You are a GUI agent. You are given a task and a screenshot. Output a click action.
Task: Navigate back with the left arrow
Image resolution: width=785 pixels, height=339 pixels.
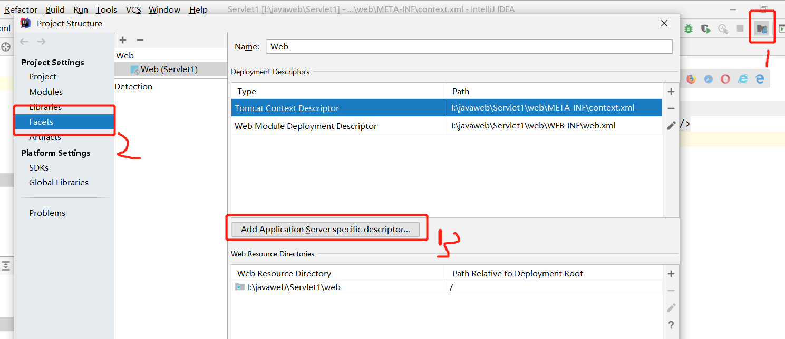pos(24,41)
